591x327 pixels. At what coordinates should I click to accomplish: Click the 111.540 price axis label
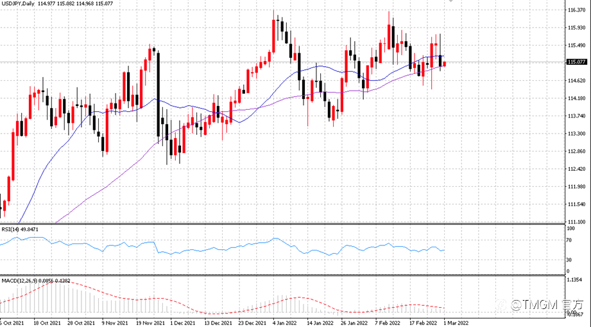pos(577,204)
